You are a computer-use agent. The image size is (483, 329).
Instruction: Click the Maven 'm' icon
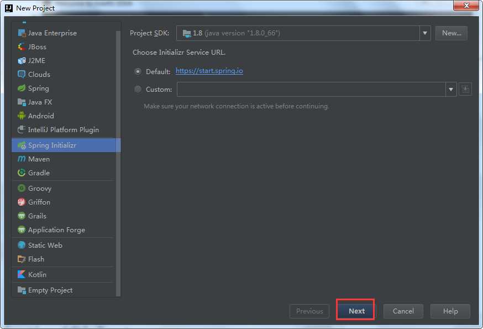coord(22,159)
